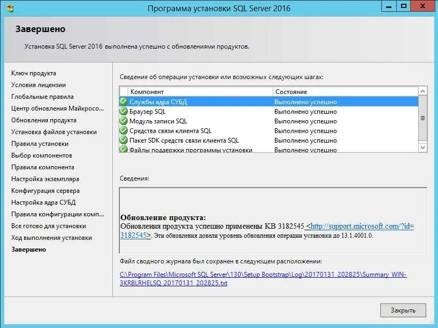
Task: Open the Summary log file path link
Action: click(263, 279)
